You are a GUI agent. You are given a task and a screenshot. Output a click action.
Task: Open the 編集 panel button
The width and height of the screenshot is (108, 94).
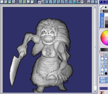[104, 82]
